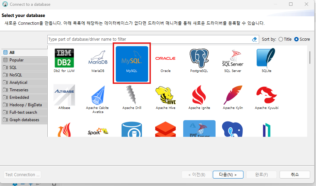Select the Db2 for LUW database icon
316x186 pixels.
coord(64,58)
